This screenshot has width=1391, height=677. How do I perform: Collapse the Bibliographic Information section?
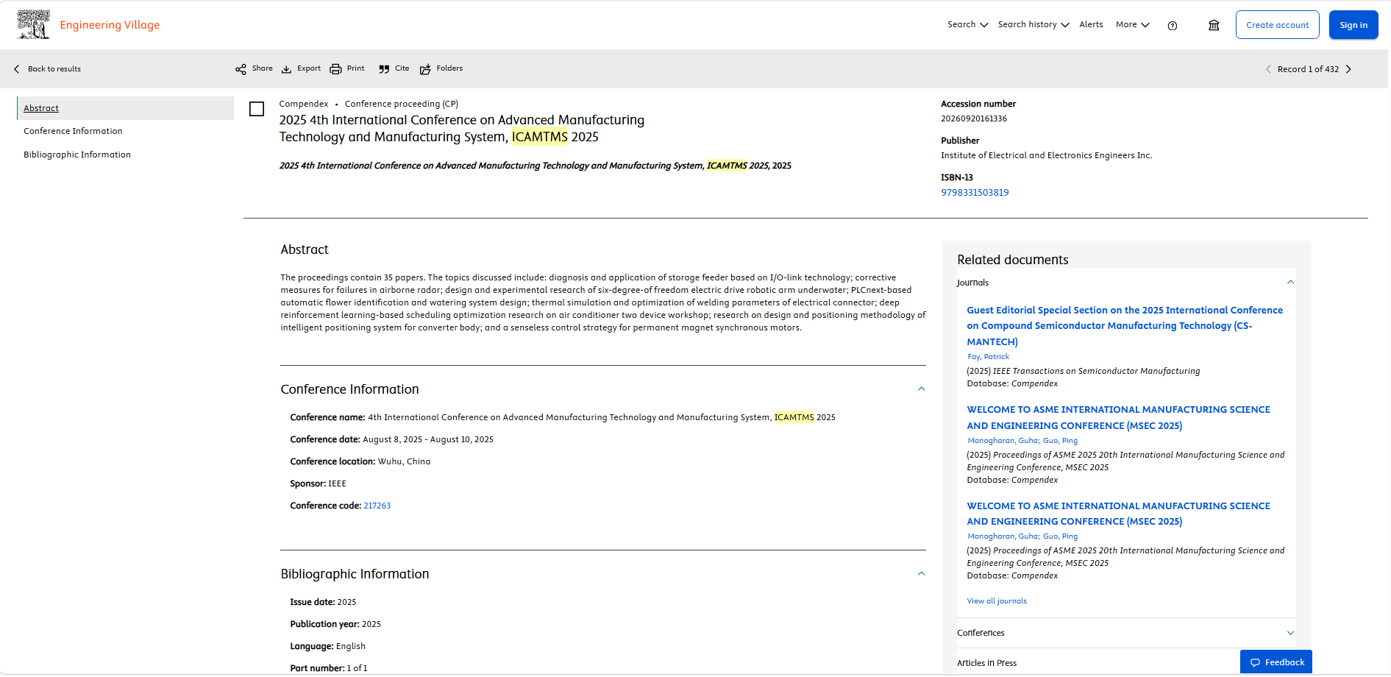click(x=921, y=574)
